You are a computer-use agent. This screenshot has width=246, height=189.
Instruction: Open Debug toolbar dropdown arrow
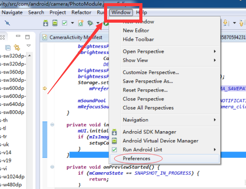(x=98, y=23)
